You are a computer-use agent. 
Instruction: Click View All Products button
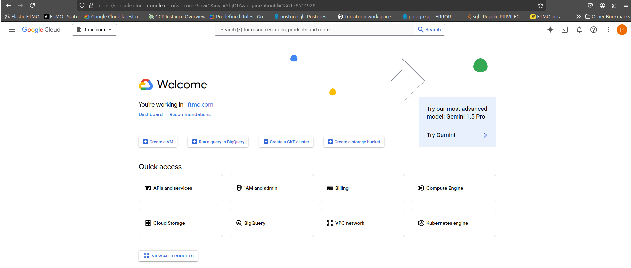[x=168, y=256]
